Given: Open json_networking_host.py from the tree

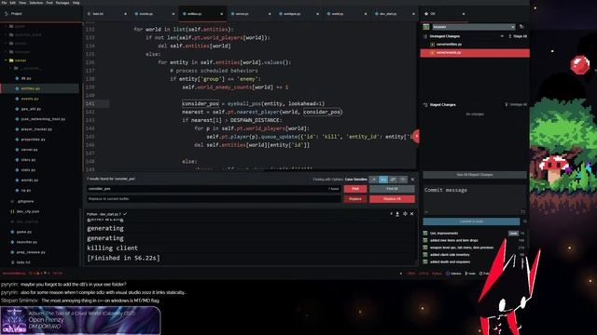Looking at the screenshot, I should coord(43,119).
